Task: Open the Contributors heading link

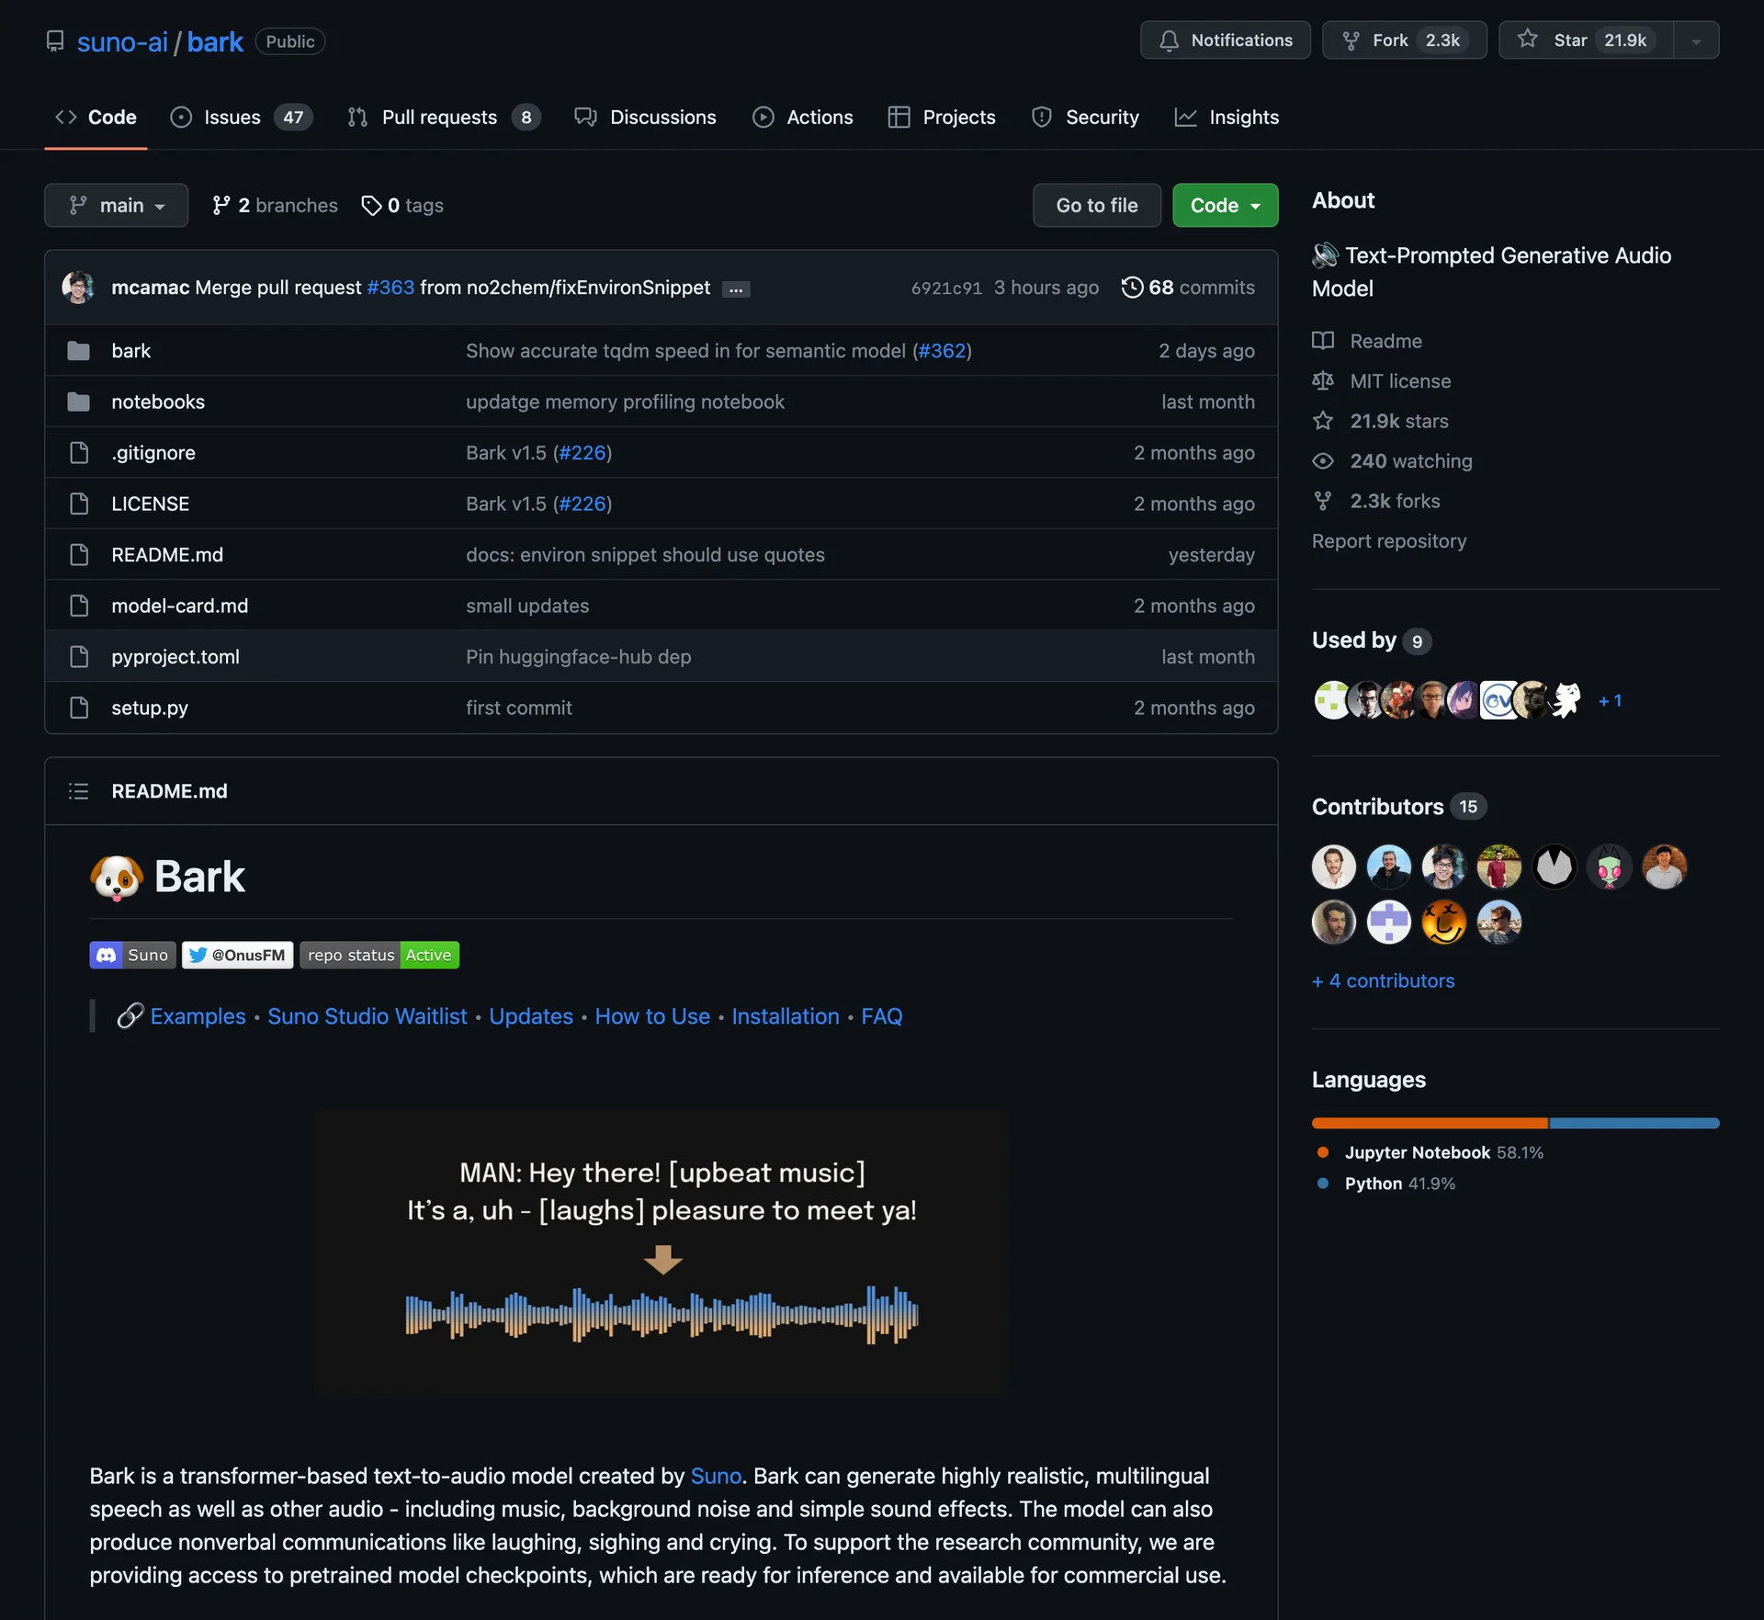Action: (1398, 807)
